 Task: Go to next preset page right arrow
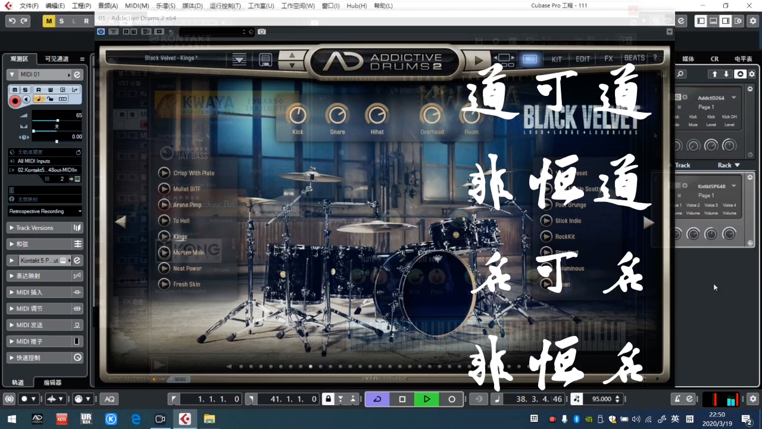coord(649,222)
